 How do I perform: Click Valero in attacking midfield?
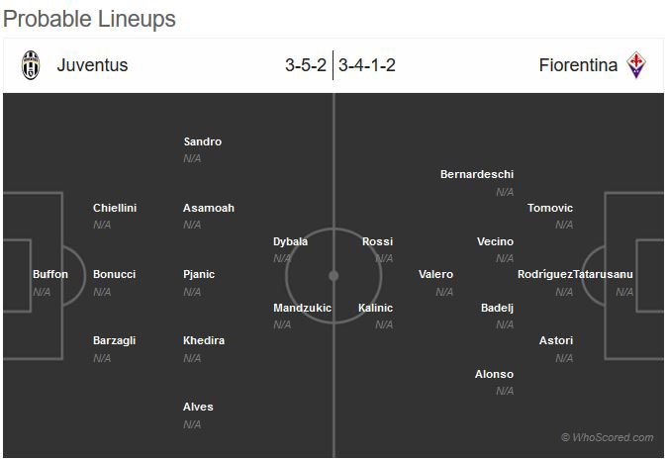click(435, 274)
